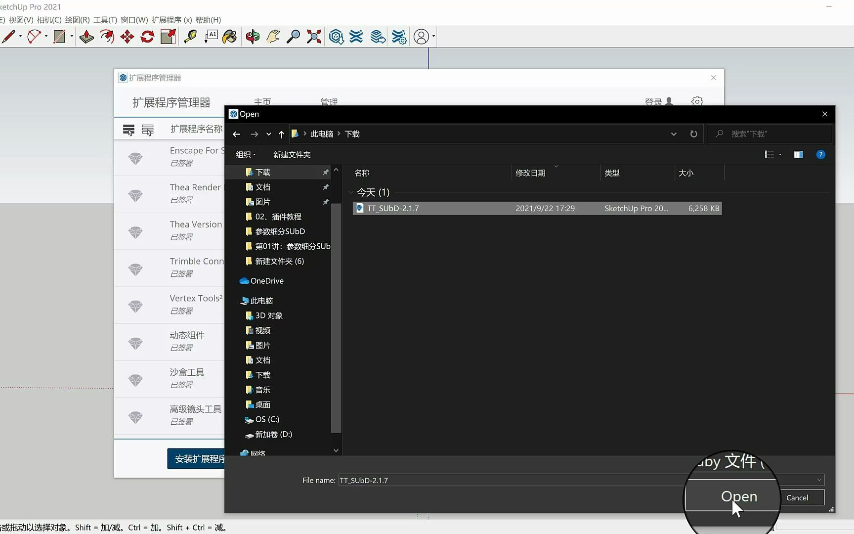854x534 pixels.
Task: Select 此电脑 in the navigation pane
Action: coord(256,301)
